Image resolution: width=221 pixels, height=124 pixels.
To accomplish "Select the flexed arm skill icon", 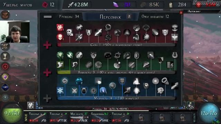I will [x=136, y=38].
